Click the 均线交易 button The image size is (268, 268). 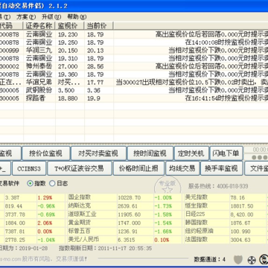pyautogui.click(x=182, y=169)
